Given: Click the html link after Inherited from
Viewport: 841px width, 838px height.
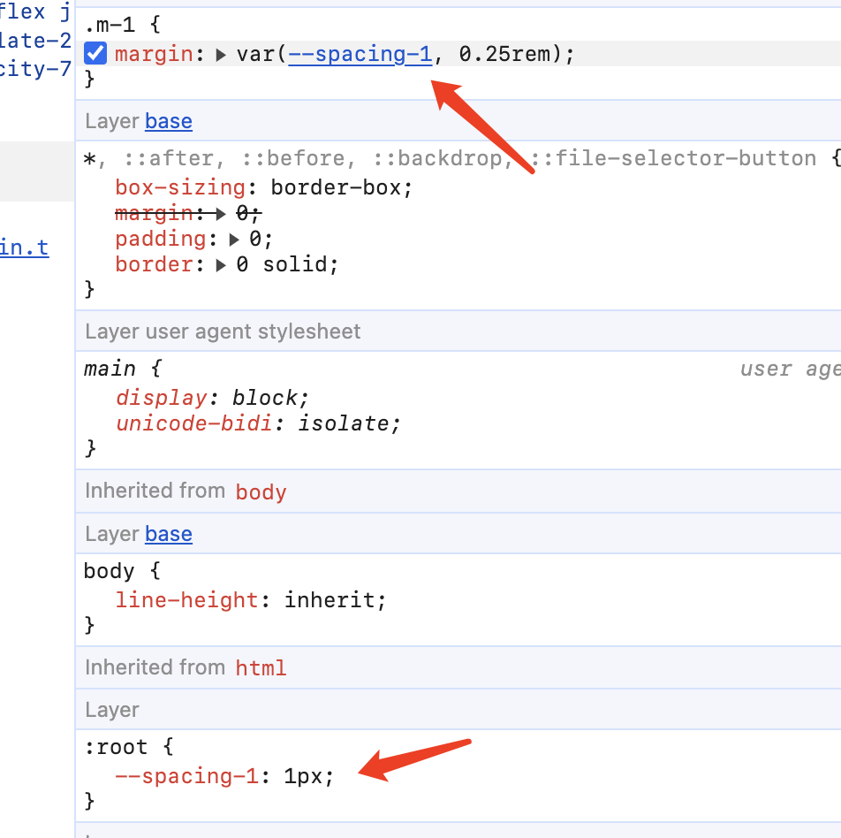Looking at the screenshot, I should [261, 667].
